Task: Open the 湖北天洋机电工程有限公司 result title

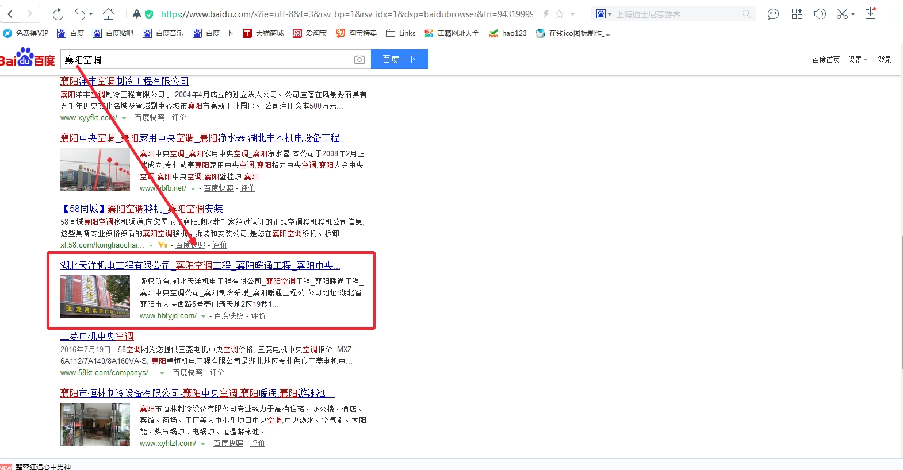Action: 200,265
